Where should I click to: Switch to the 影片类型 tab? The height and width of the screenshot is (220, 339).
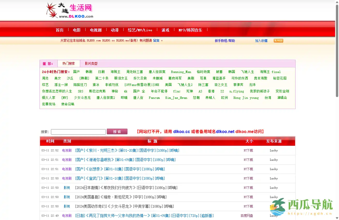click(91, 63)
